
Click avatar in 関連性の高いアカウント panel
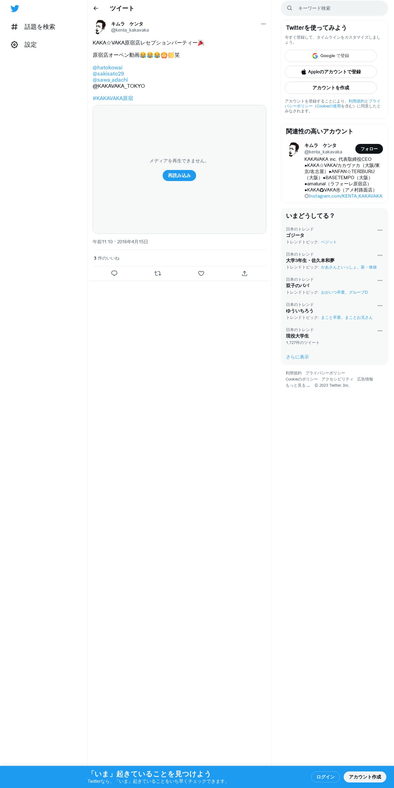(293, 149)
